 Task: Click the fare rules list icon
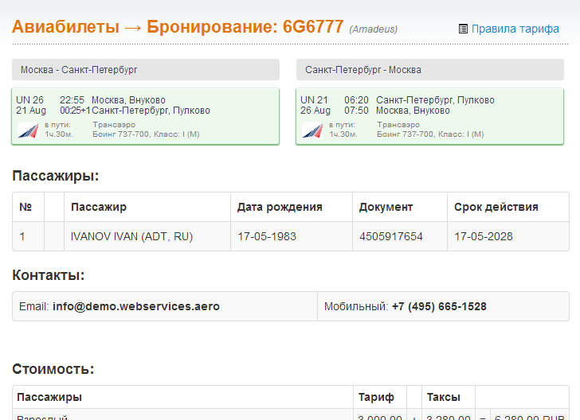tap(463, 29)
